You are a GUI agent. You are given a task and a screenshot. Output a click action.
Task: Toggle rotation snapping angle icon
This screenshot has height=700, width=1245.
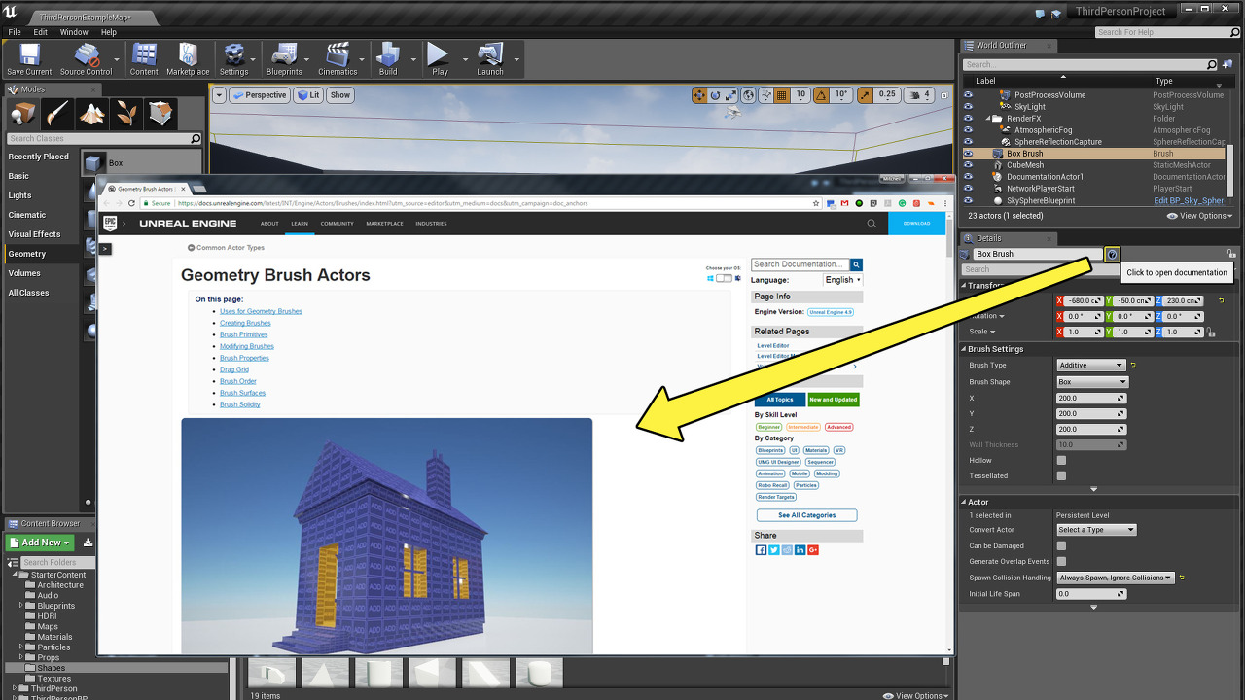coord(821,95)
